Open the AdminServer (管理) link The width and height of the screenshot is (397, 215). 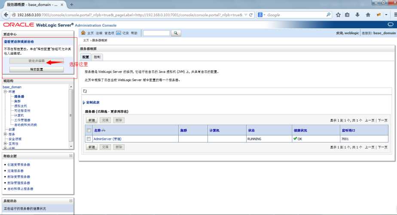(x=107, y=139)
